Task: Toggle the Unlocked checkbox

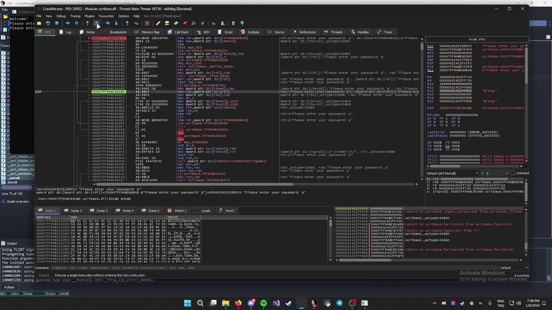Action: click(x=512, y=173)
